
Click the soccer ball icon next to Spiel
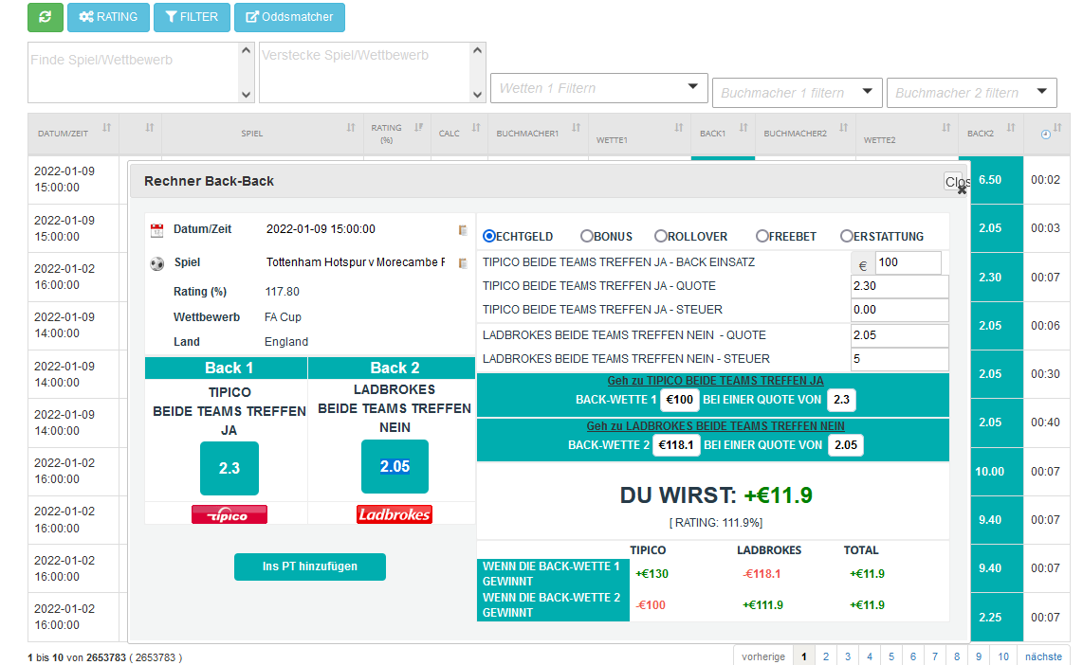click(x=156, y=263)
